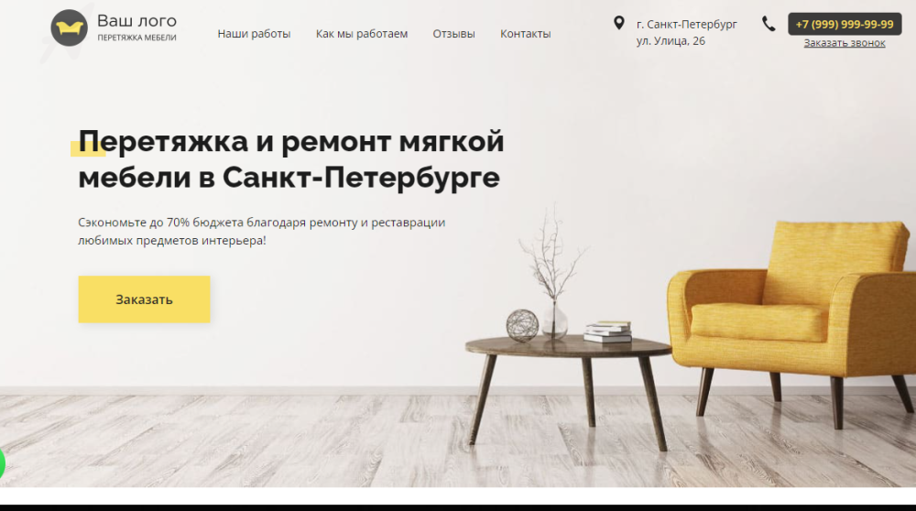This screenshot has width=916, height=511.
Task: Click the г. Санкт-Петербург address text
Action: coord(686,25)
